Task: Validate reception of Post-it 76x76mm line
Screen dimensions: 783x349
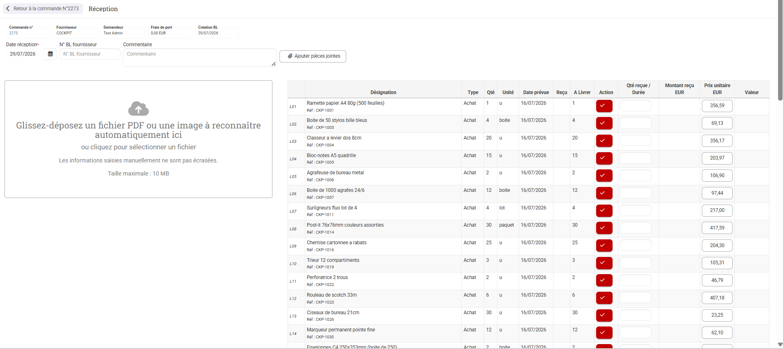Action: (604, 228)
